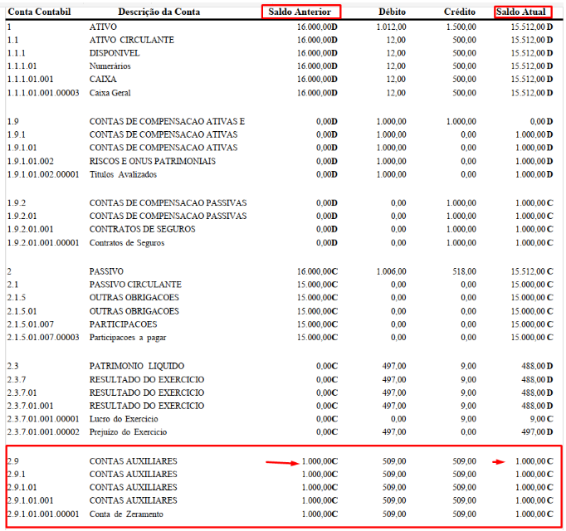This screenshot has height=531, width=566.
Task: Select the Caixa Geral account description
Action: pos(110,93)
